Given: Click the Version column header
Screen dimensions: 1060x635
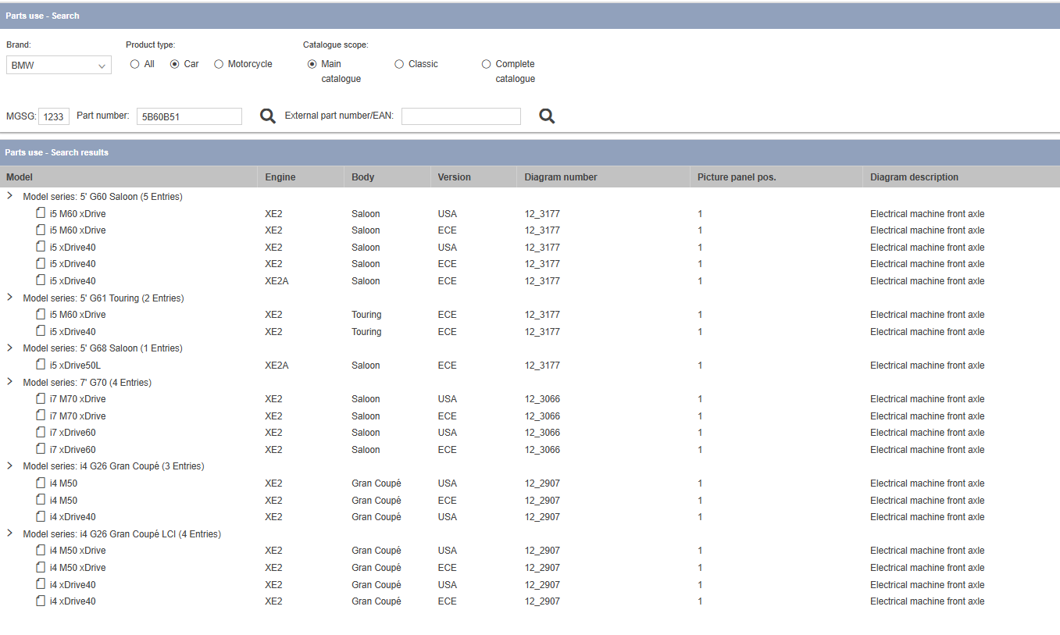Looking at the screenshot, I should pos(473,177).
